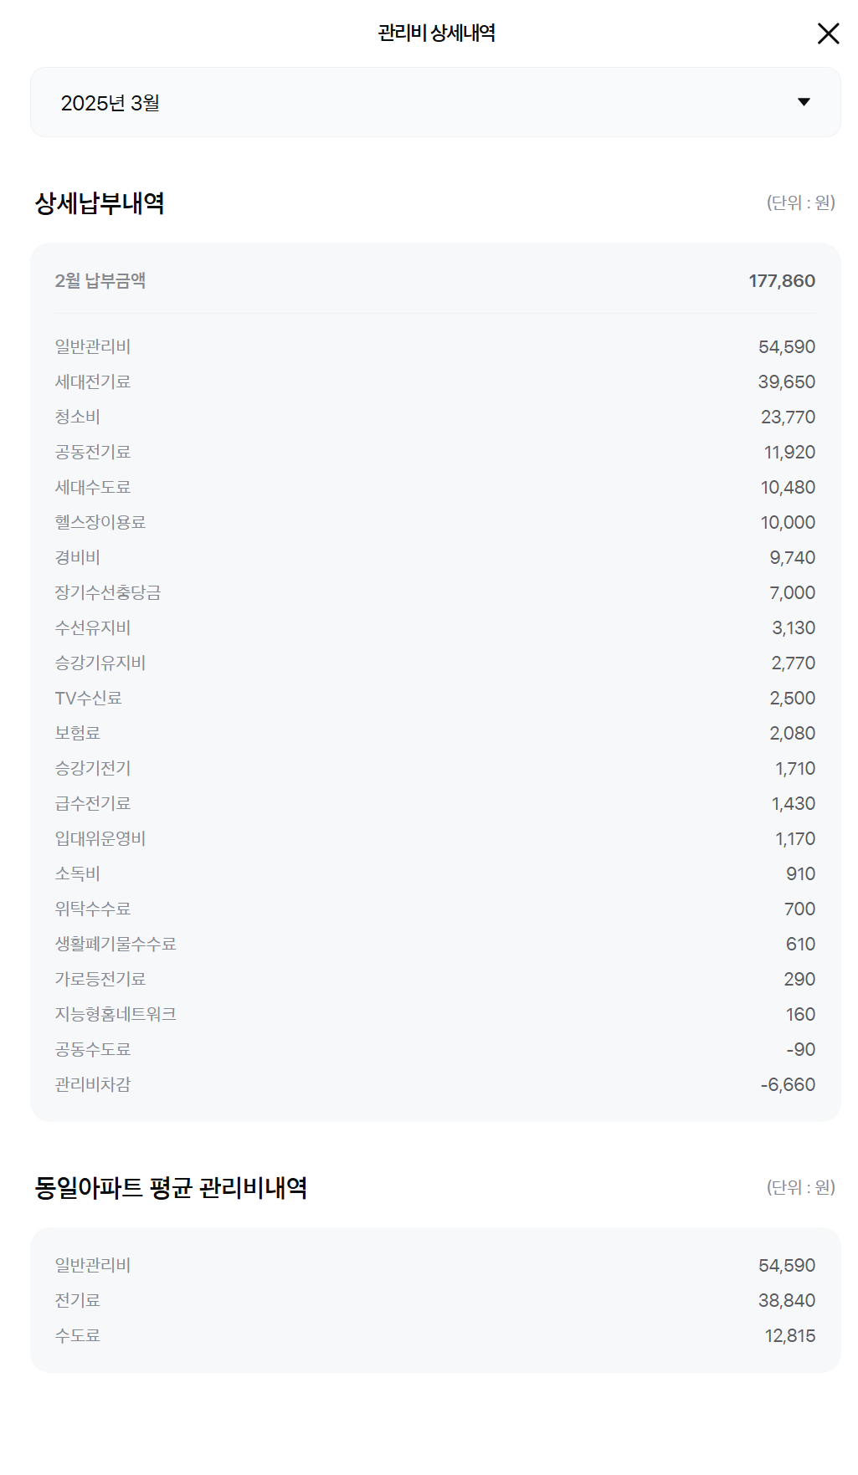This screenshot has width=858, height=1475.
Task: Click the 지능형홈네트워크 row
Action: pos(435,1014)
